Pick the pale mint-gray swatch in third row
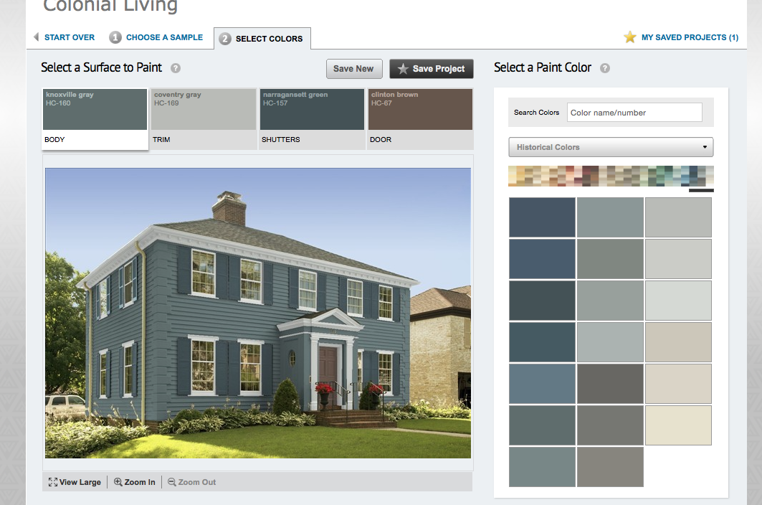The image size is (762, 505). pos(678,300)
